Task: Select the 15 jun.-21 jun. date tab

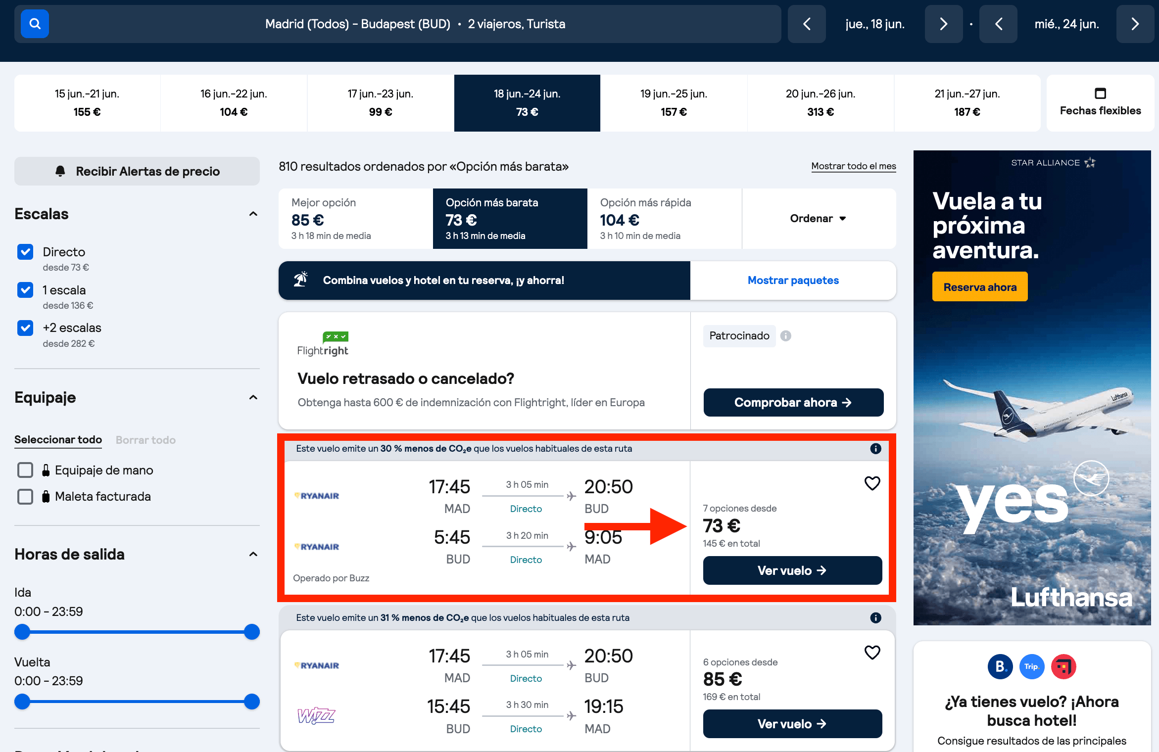Action: 87,103
